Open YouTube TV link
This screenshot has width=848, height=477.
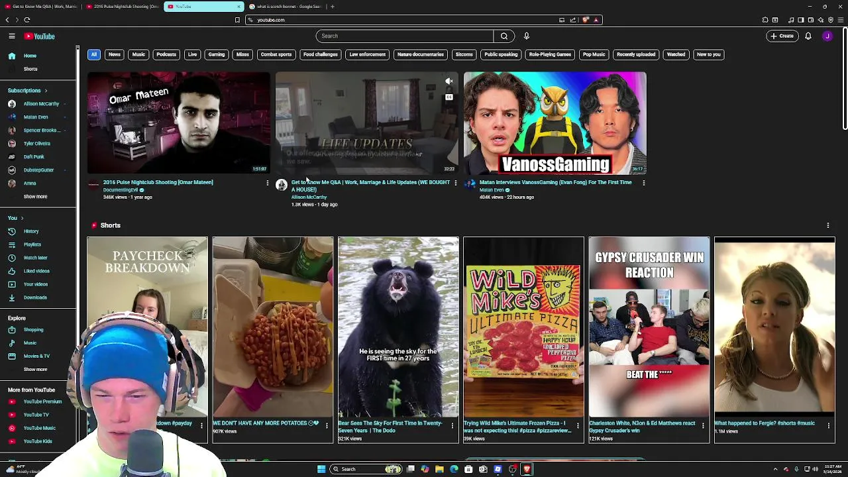(x=38, y=415)
